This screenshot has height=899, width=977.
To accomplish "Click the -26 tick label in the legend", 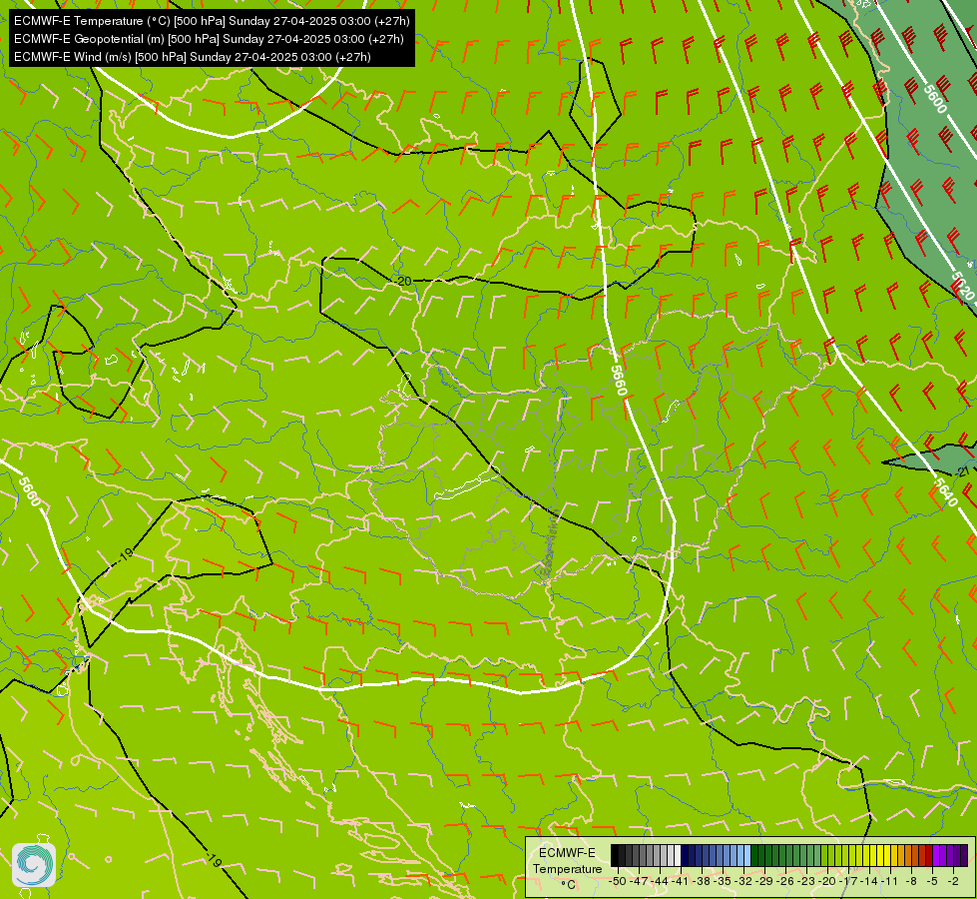I will (785, 881).
